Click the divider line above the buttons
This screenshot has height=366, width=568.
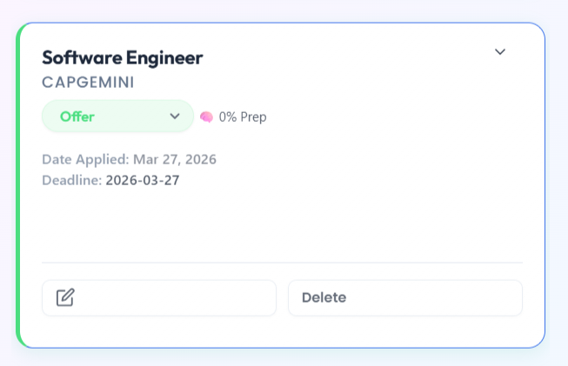(x=282, y=263)
